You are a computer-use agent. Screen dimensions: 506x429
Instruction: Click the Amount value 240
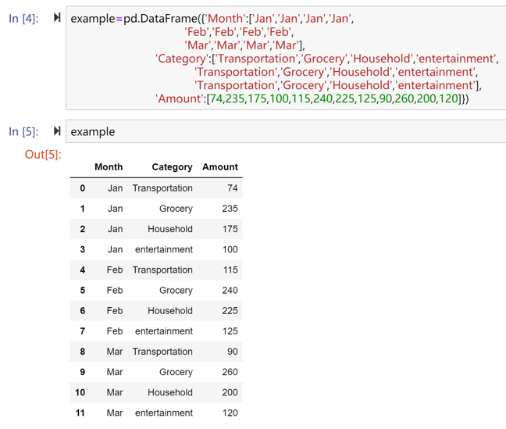230,290
